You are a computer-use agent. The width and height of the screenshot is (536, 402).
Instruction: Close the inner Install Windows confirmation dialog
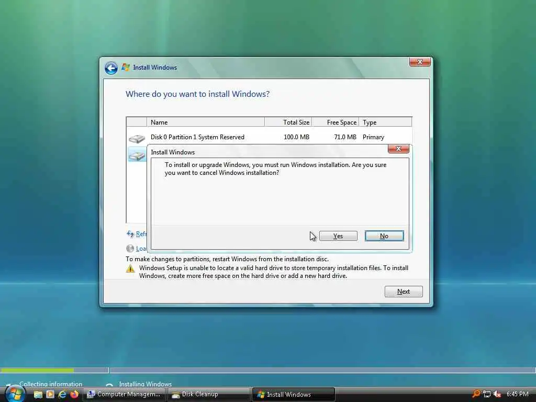398,149
